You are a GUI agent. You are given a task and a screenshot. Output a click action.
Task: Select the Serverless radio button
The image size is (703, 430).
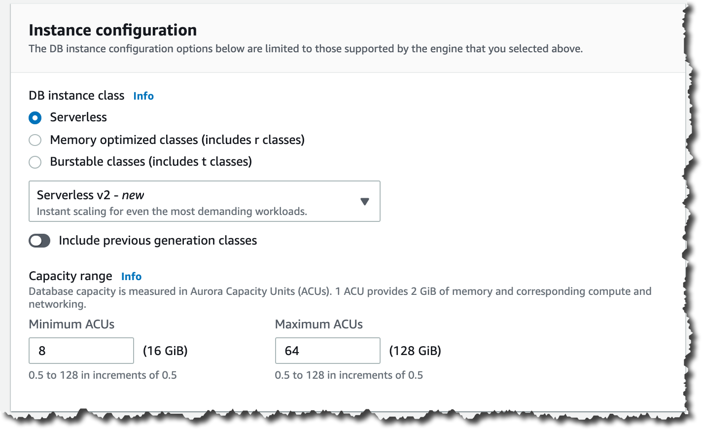[35, 118]
